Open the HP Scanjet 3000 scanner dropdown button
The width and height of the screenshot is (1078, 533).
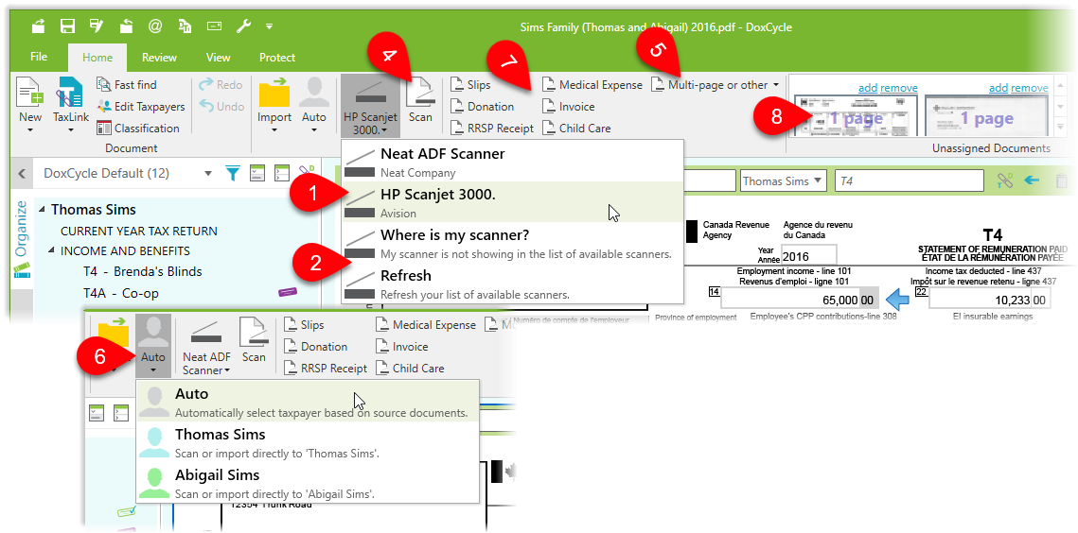coord(371,107)
